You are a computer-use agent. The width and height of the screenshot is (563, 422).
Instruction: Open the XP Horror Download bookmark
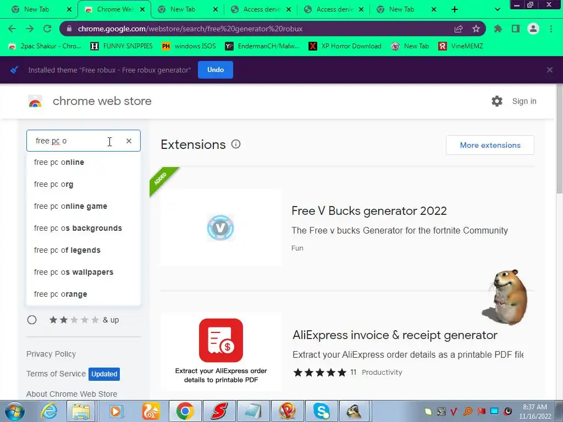click(345, 46)
